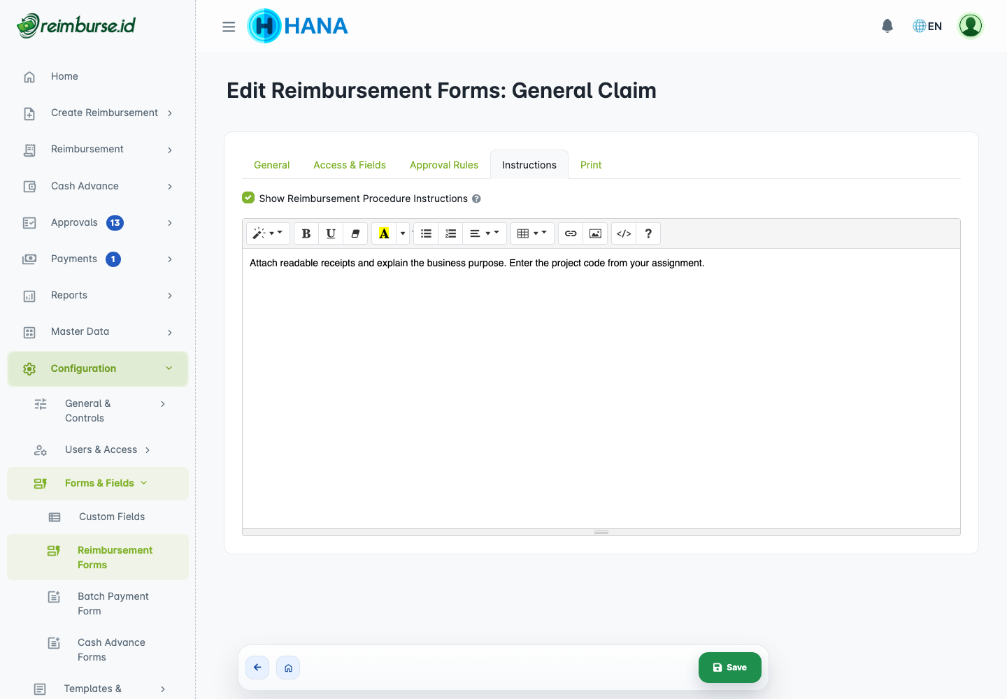The image size is (1007, 699).
Task: Insert a picture via image icon
Action: tap(595, 233)
